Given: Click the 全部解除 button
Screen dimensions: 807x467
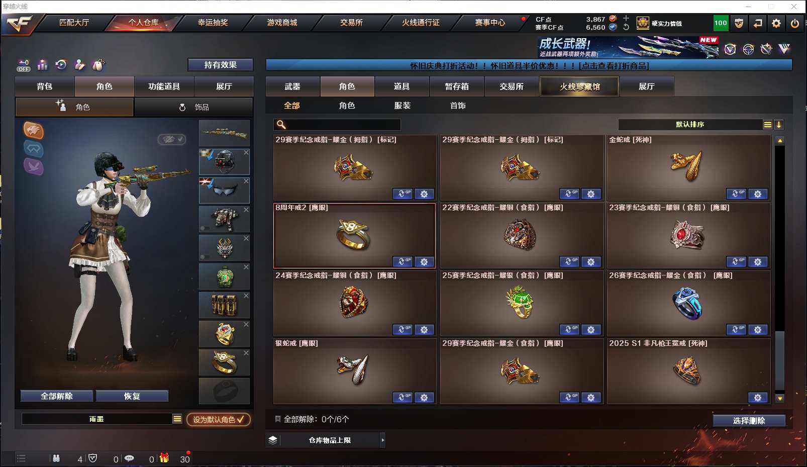Looking at the screenshot, I should click(x=57, y=396).
